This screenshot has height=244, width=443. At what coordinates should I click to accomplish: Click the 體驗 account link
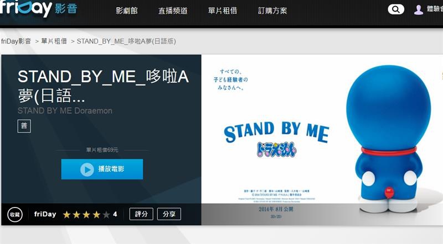click(435, 9)
